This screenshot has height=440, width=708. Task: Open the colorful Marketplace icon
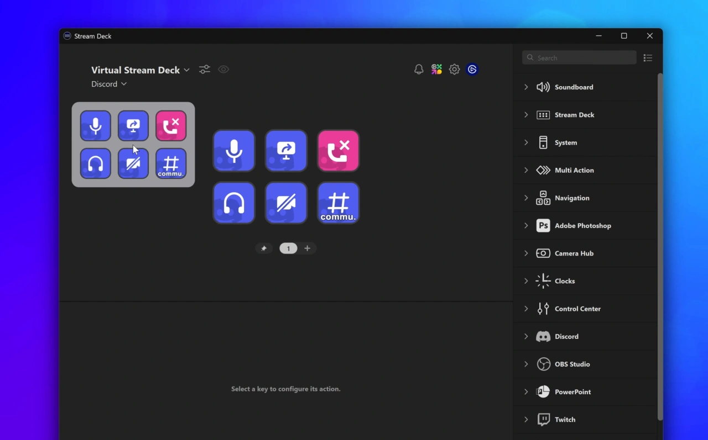(x=436, y=70)
